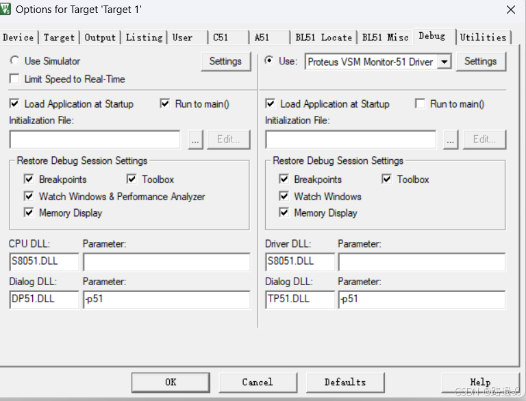The width and height of the screenshot is (526, 401).
Task: Click the Cancel button
Action: click(258, 382)
